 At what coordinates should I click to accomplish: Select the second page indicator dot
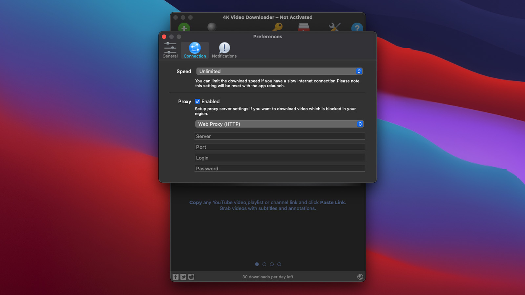tap(264, 264)
